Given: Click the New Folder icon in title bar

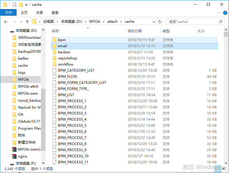Looking at the screenshot, I should click(21, 5).
